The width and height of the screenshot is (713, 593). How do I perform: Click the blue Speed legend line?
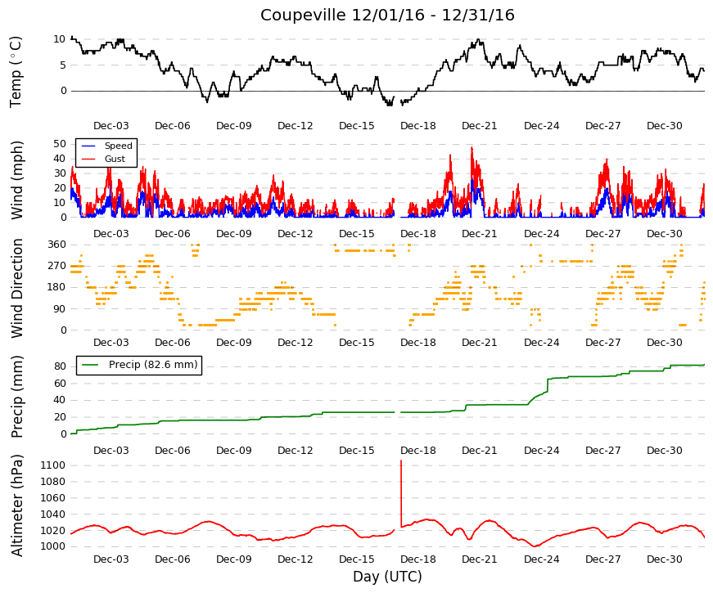click(x=88, y=146)
